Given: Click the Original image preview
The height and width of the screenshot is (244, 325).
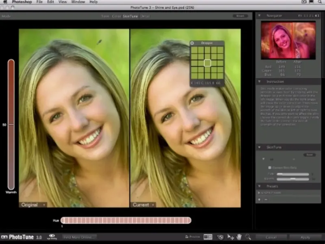Looking at the screenshot, I should pos(74,118).
